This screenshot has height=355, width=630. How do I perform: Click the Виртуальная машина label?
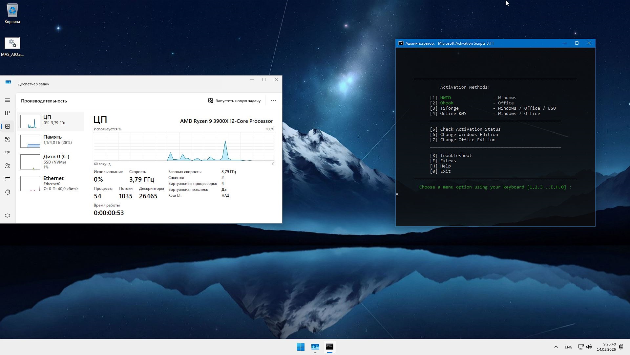click(x=188, y=189)
